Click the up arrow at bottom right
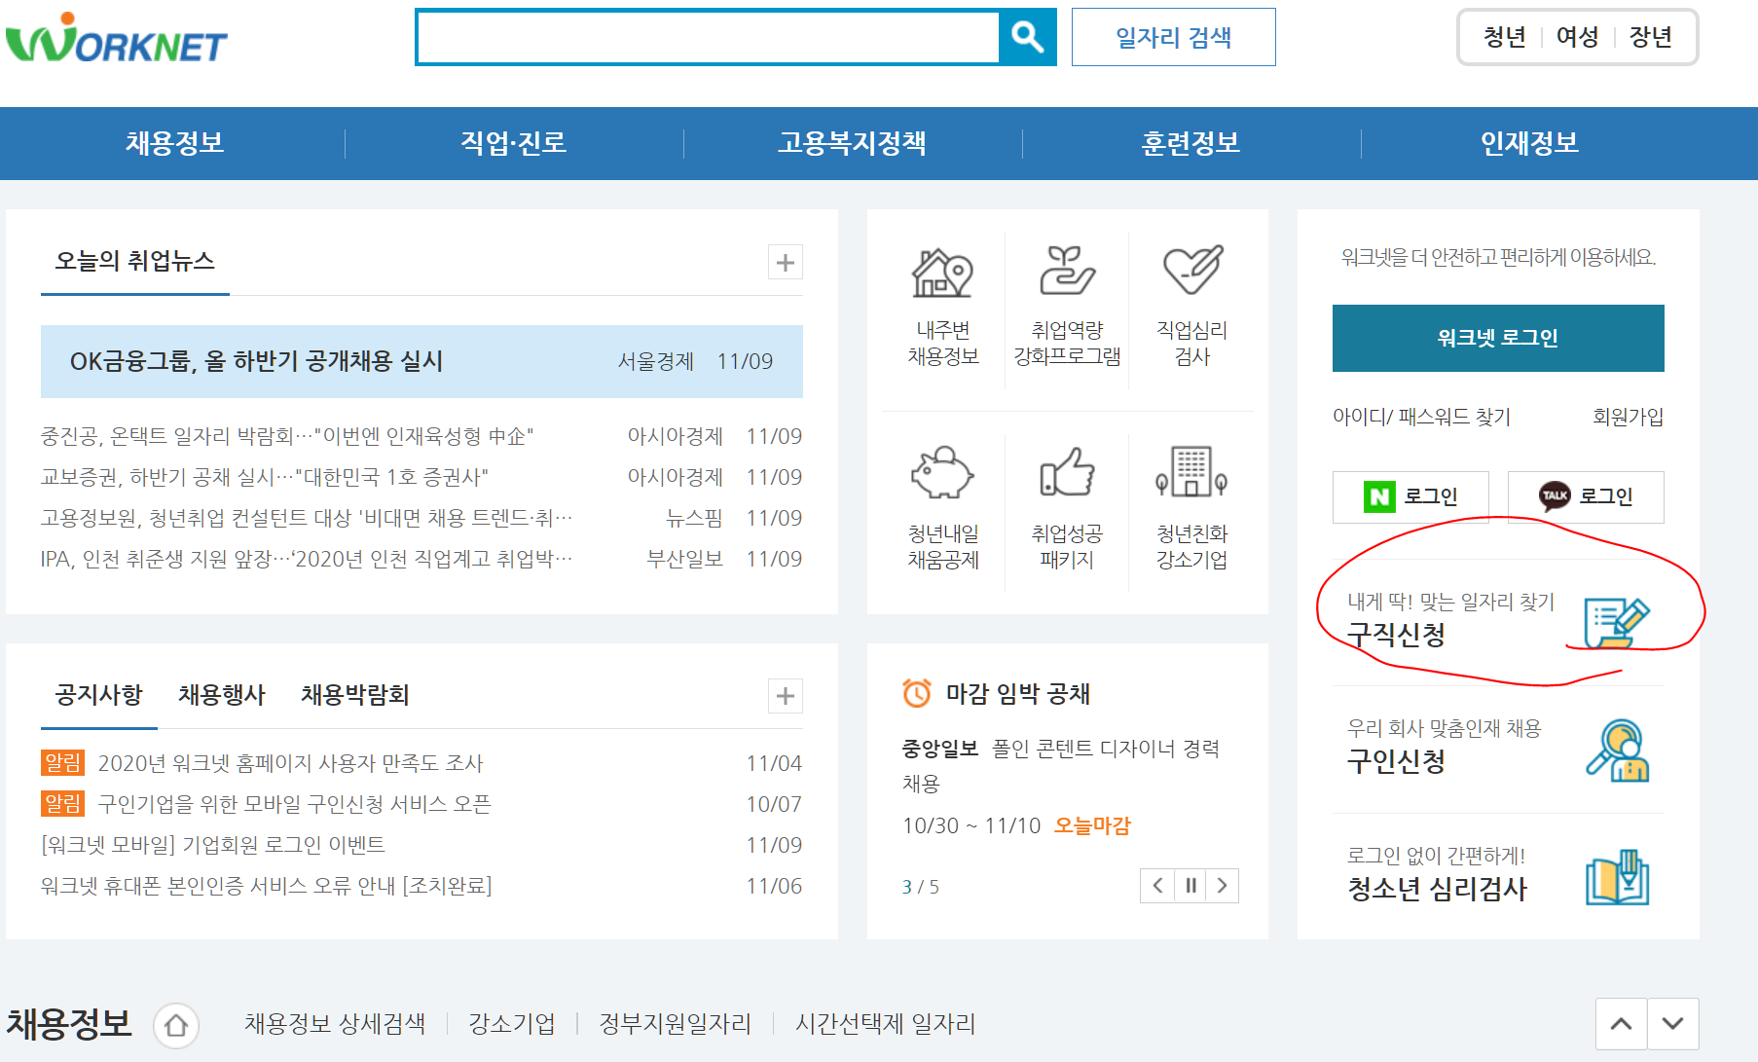The width and height of the screenshot is (1758, 1062). [x=1621, y=1024]
